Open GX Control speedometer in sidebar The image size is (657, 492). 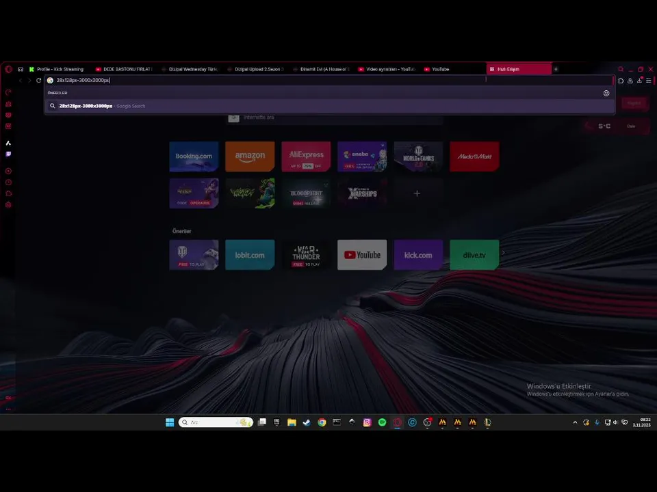click(x=8, y=92)
